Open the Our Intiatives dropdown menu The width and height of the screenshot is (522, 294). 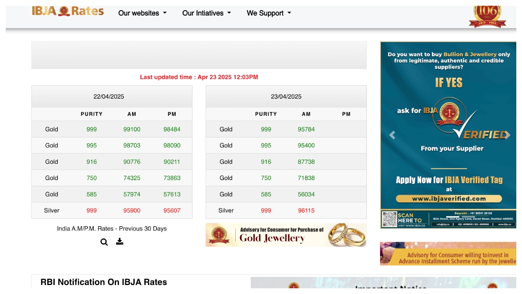[x=206, y=13]
